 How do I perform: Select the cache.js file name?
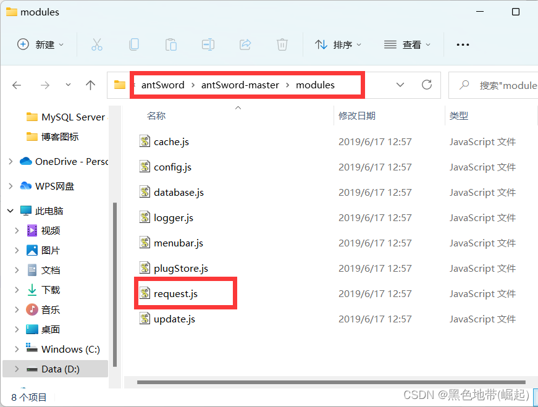point(171,141)
